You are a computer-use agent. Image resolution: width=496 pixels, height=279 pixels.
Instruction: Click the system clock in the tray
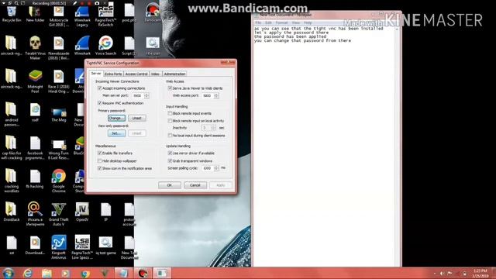coord(480,274)
